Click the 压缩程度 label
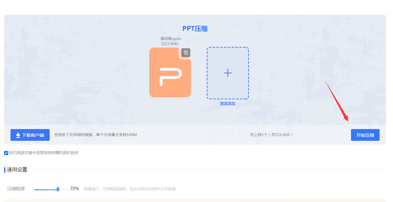This screenshot has height=202, width=393. [16, 189]
